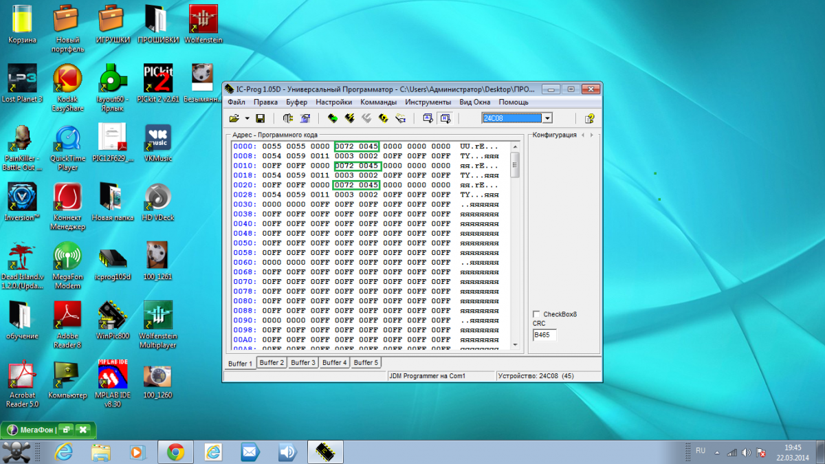This screenshot has height=464, width=825.
Task: Select the Adobe Reader 8 desktop icon
Action: pos(67,324)
